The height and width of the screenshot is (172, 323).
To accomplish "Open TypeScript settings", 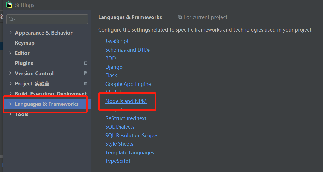I will (118, 161).
